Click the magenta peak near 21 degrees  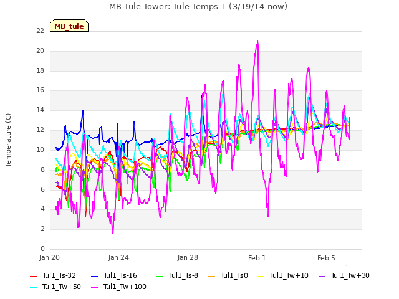click(257, 40)
